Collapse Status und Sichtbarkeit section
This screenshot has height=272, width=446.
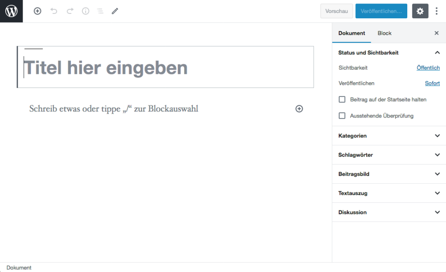(x=389, y=53)
